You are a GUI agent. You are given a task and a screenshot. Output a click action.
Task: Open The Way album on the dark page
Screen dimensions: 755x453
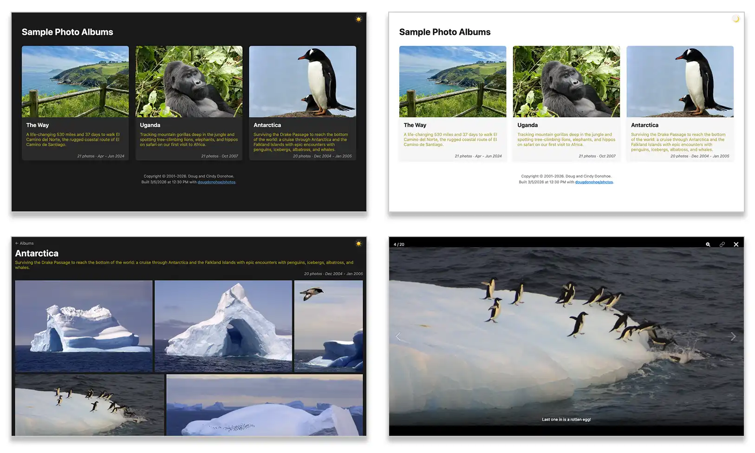click(x=75, y=82)
